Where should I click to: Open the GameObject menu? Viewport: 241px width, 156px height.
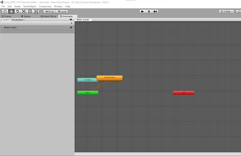tap(30, 7)
